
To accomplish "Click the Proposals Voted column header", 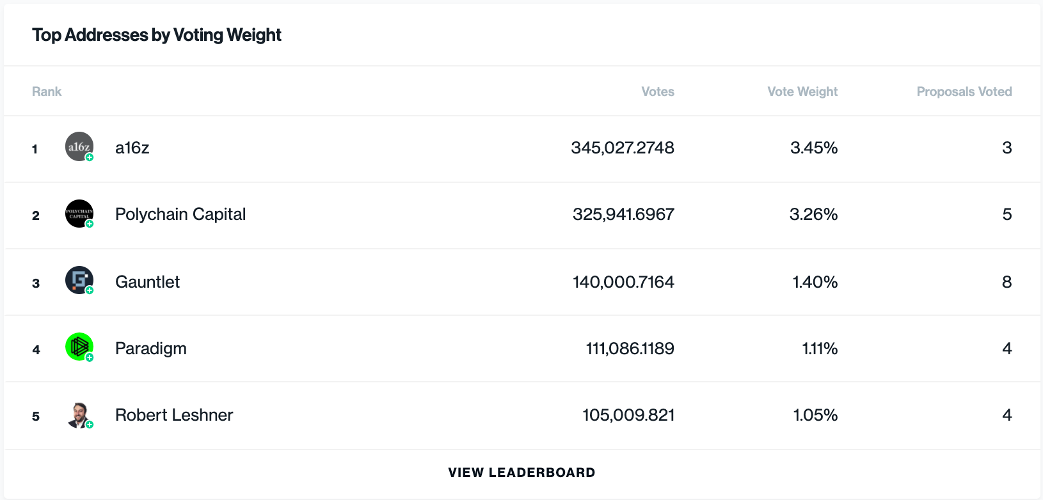I will tap(964, 91).
